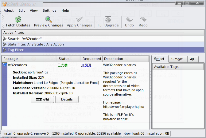Minimize the Adept Manager window
The height and width of the screenshot is (138, 206).
pyautogui.click(x=179, y=3)
